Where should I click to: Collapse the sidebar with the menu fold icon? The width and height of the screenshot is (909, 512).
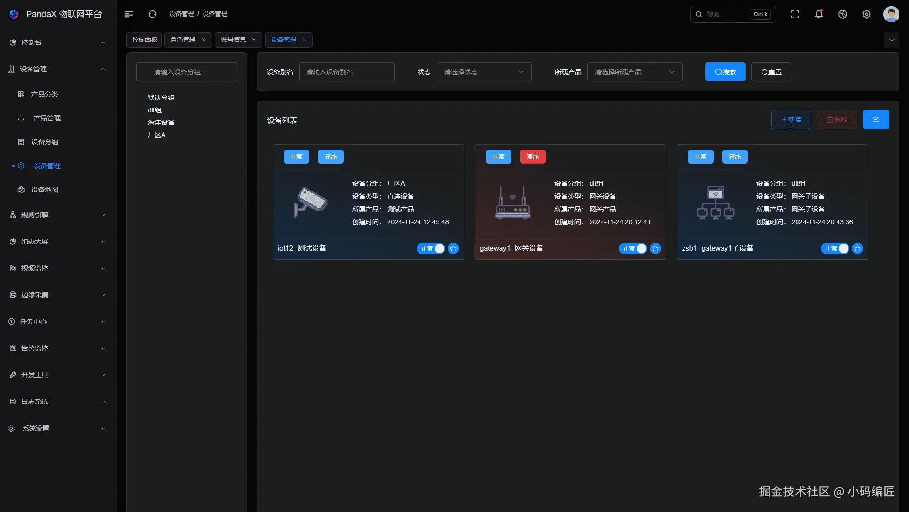(129, 14)
